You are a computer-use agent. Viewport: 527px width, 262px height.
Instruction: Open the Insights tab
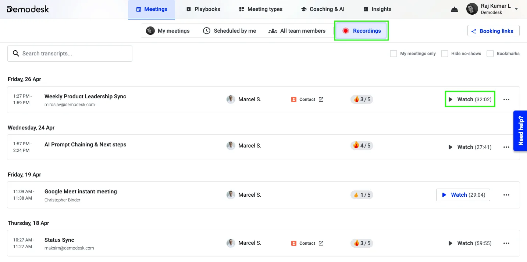point(377,9)
